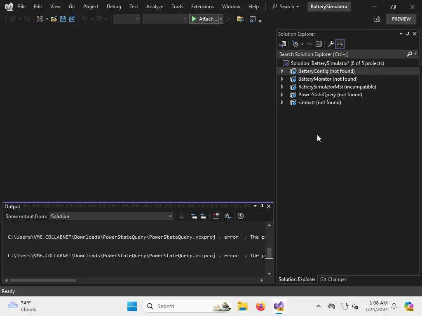Open the search options dropdown in Solution Explorer
Viewport: 422px width, 316px height.
(x=415, y=54)
